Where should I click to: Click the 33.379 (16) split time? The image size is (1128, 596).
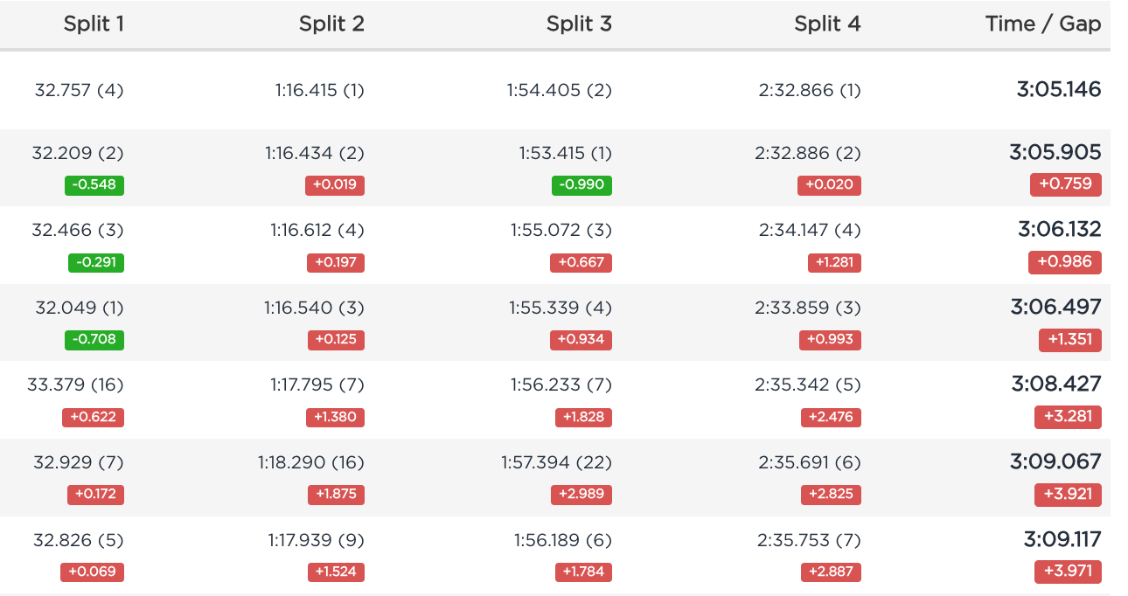(75, 385)
